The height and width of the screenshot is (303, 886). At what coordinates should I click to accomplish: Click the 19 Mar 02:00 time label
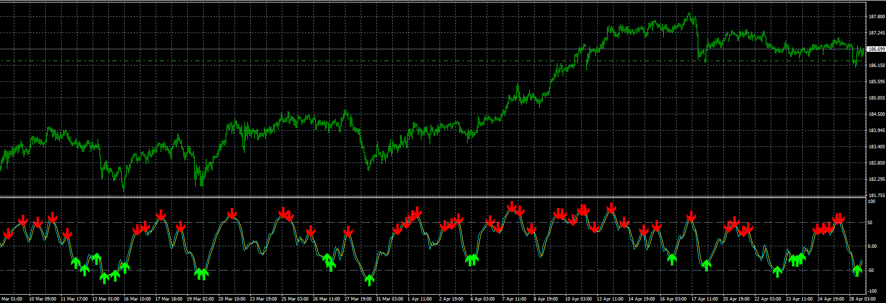[x=201, y=299]
